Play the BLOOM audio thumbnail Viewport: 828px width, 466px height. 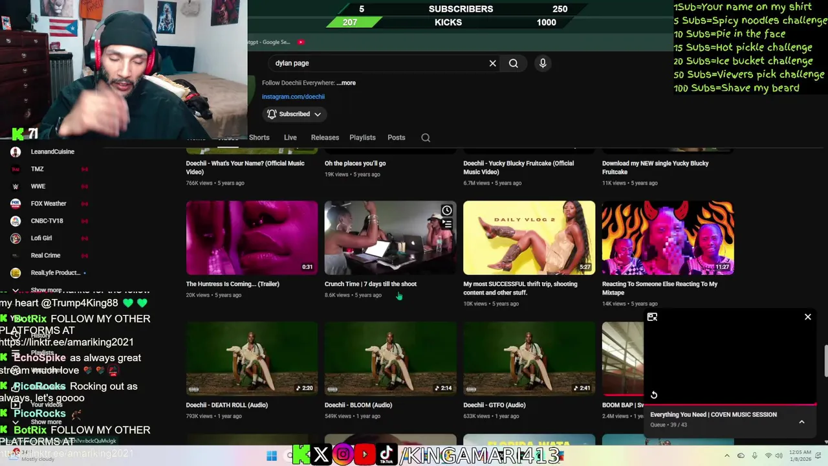click(391, 359)
